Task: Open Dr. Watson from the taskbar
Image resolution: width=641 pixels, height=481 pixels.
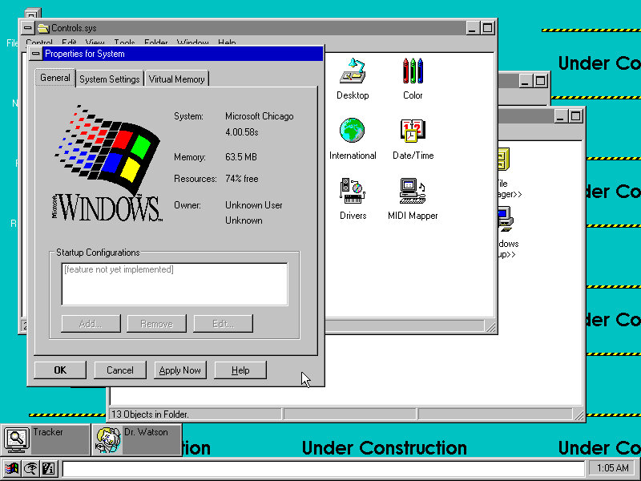Action: pos(136,439)
